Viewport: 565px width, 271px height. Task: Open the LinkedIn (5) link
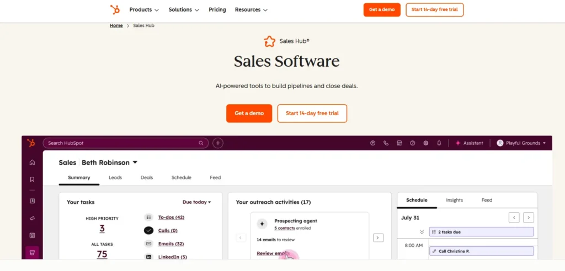coord(172,257)
